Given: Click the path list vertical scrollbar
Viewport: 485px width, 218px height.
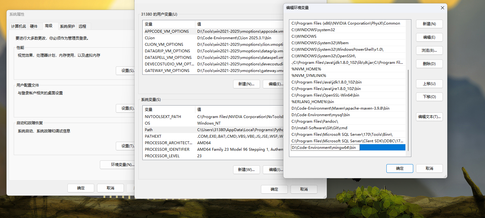Looking at the screenshot, I should pos(408,109).
